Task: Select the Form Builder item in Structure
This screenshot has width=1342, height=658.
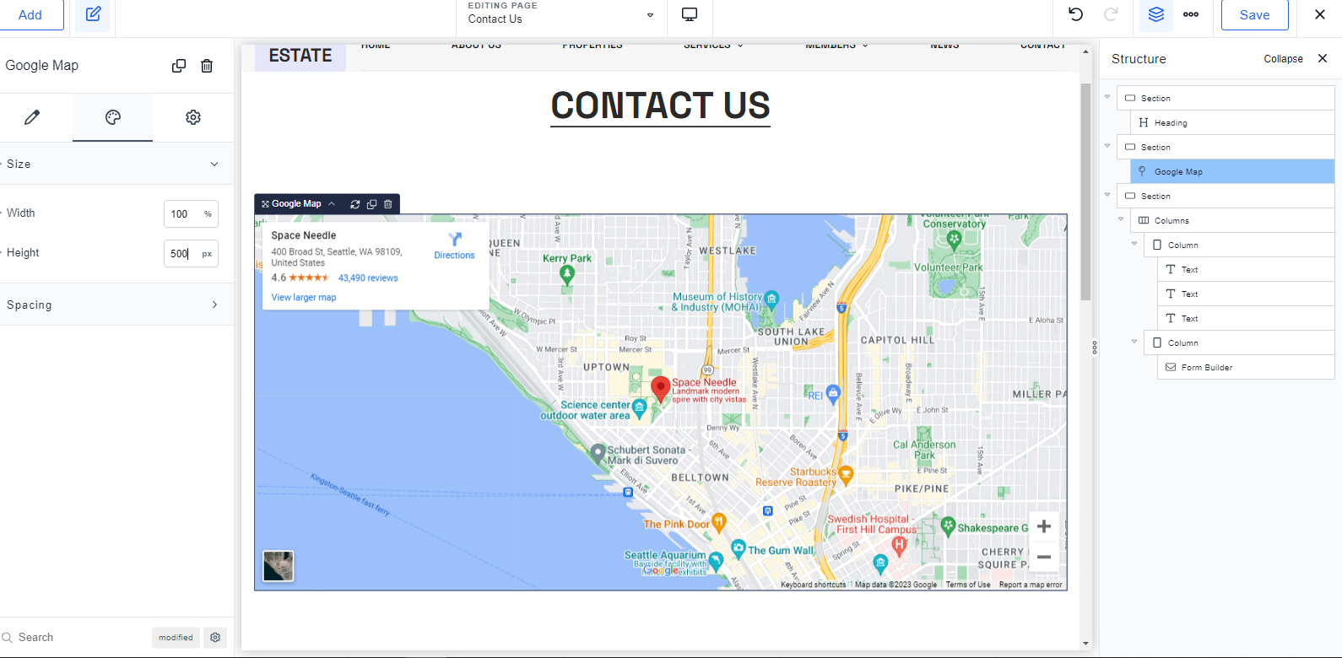Action: click(1246, 367)
